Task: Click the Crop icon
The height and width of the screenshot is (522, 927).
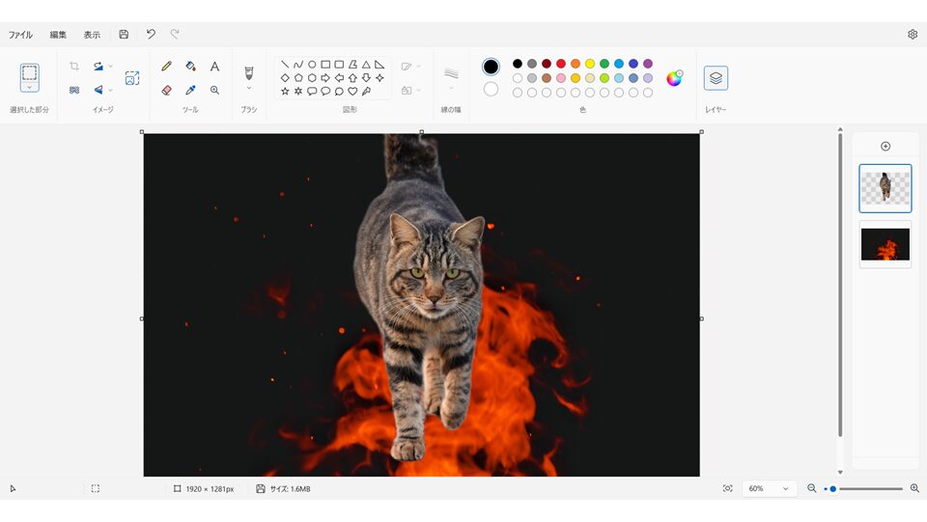Action: click(74, 67)
